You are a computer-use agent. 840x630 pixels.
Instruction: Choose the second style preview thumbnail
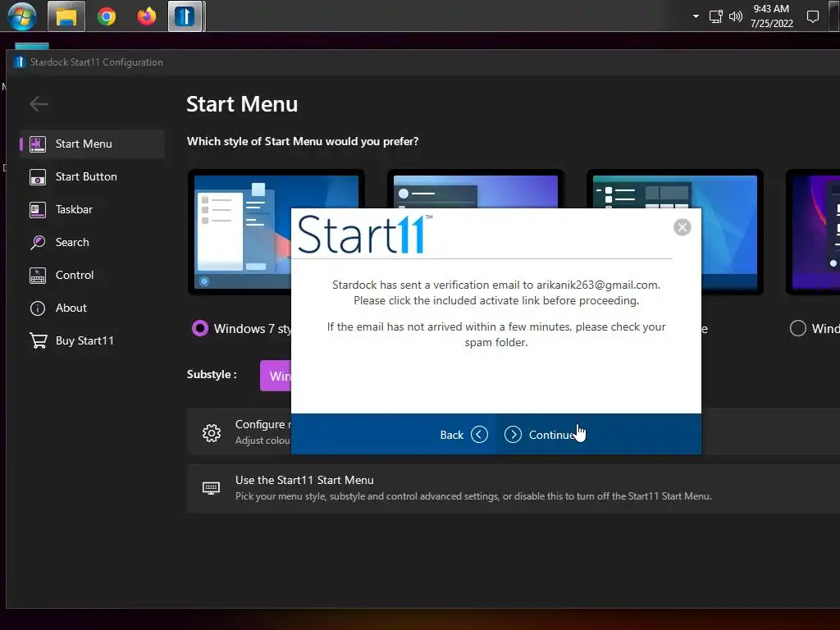pos(476,189)
